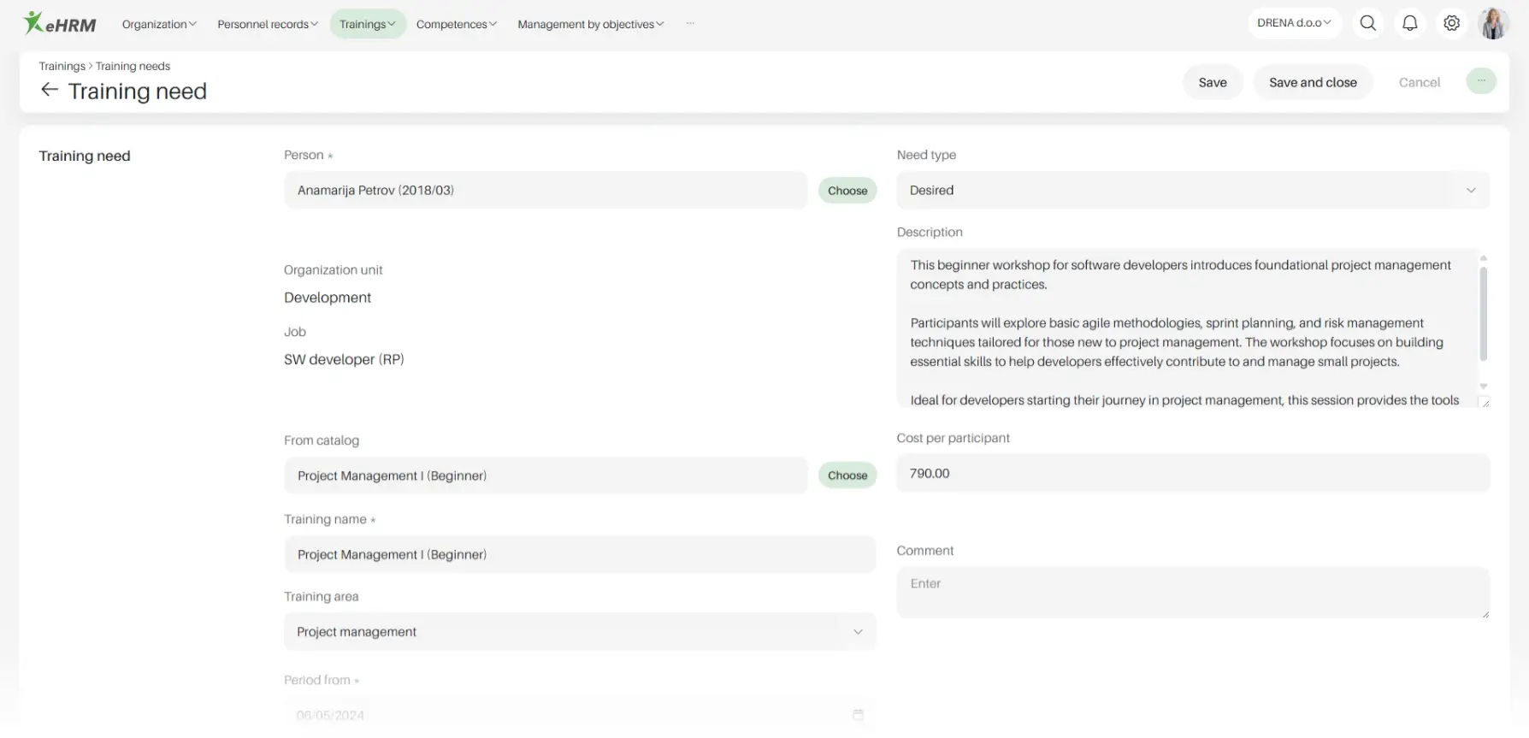Open notifications bell icon
Image resolution: width=1529 pixels, height=738 pixels.
pyautogui.click(x=1410, y=23)
